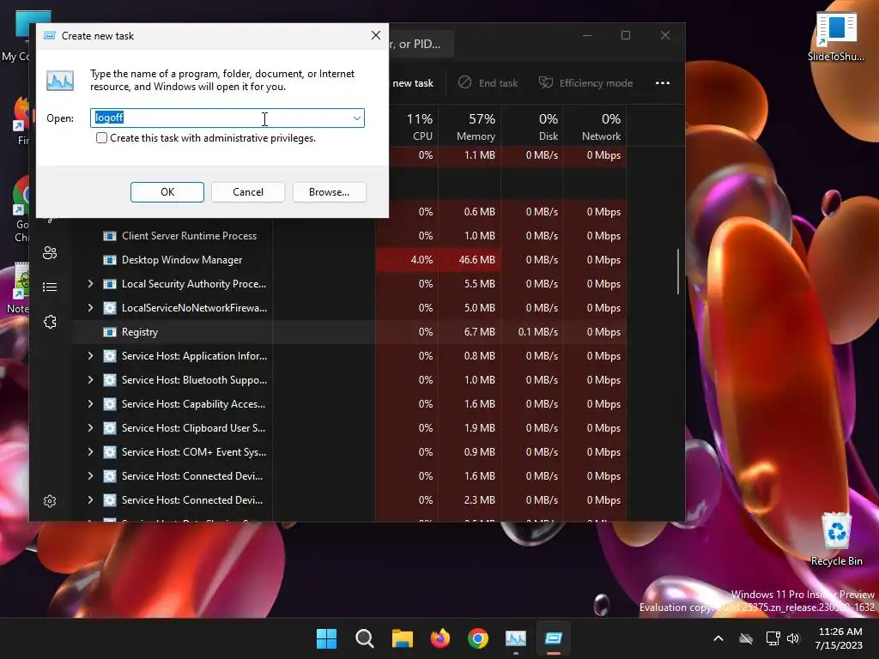The width and height of the screenshot is (879, 659).
Task: Select the Desktop Window Manager row
Action: point(350,260)
